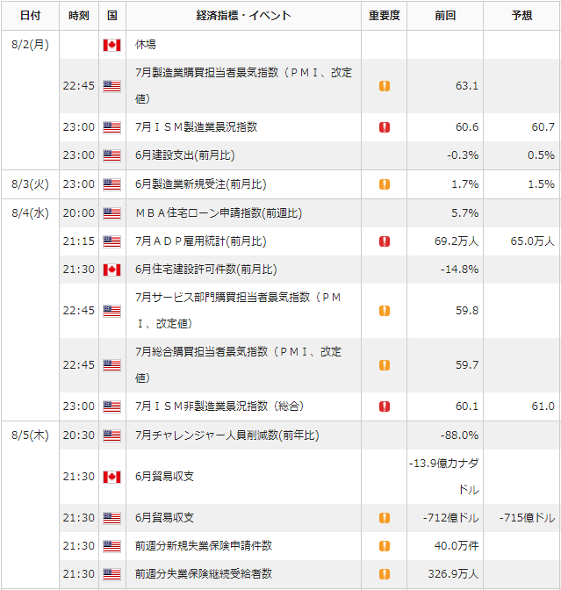Select the 8/3(火) date cell

[30, 184]
